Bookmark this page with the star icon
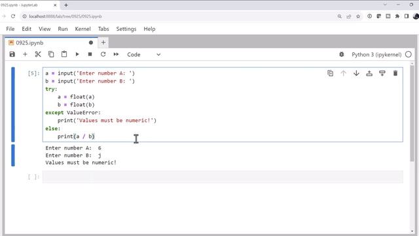This screenshot has width=419, height=236. 358,16
